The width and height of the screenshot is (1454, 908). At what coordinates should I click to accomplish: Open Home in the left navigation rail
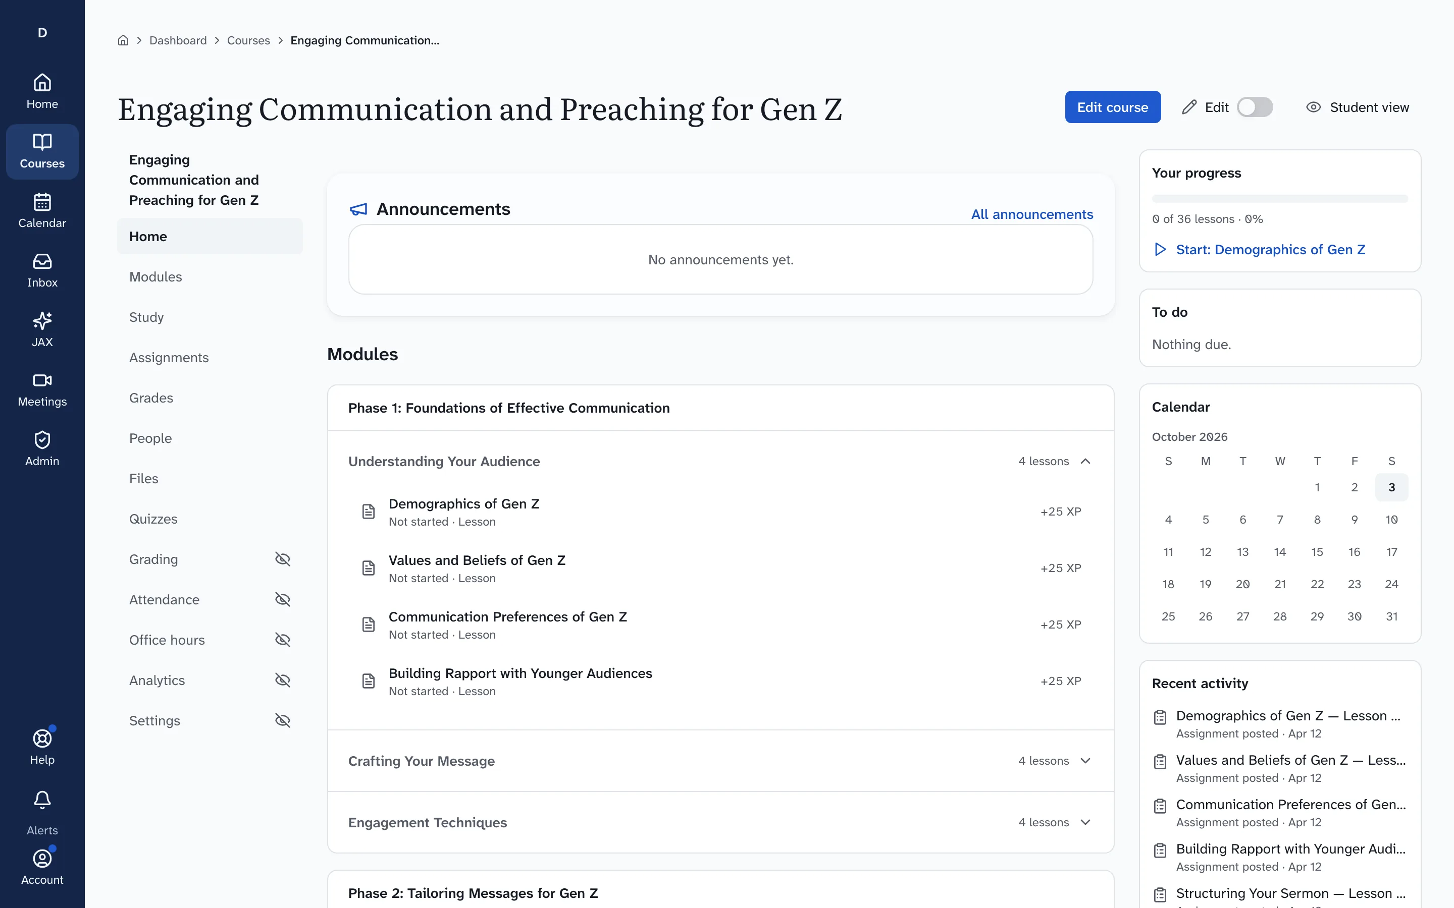[x=42, y=91]
